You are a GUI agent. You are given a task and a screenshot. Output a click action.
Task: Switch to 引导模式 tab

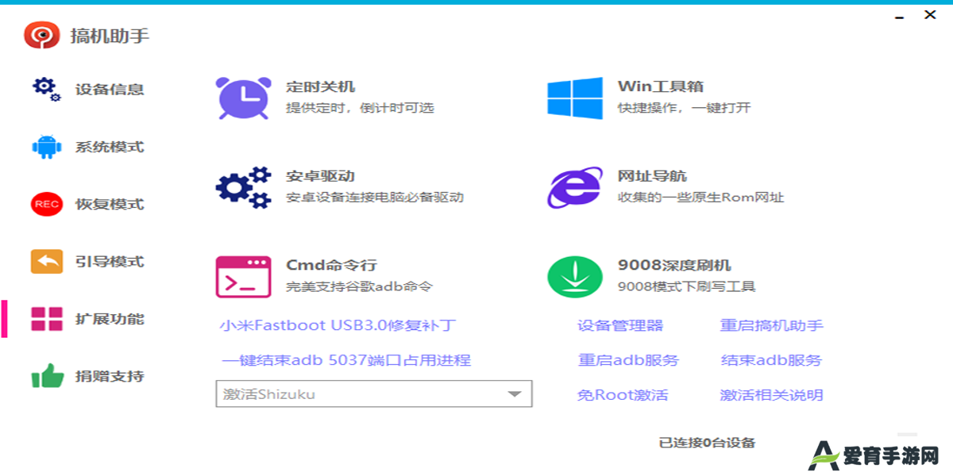pyautogui.click(x=110, y=262)
